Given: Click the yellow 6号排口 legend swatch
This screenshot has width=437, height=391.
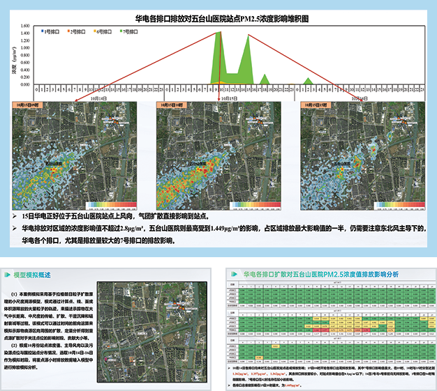Looking at the screenshot, I should (95, 31).
